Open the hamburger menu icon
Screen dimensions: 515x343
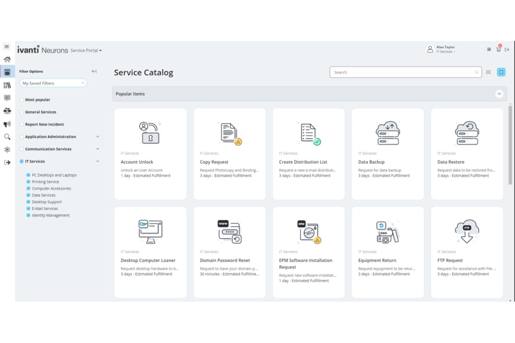pos(7,47)
